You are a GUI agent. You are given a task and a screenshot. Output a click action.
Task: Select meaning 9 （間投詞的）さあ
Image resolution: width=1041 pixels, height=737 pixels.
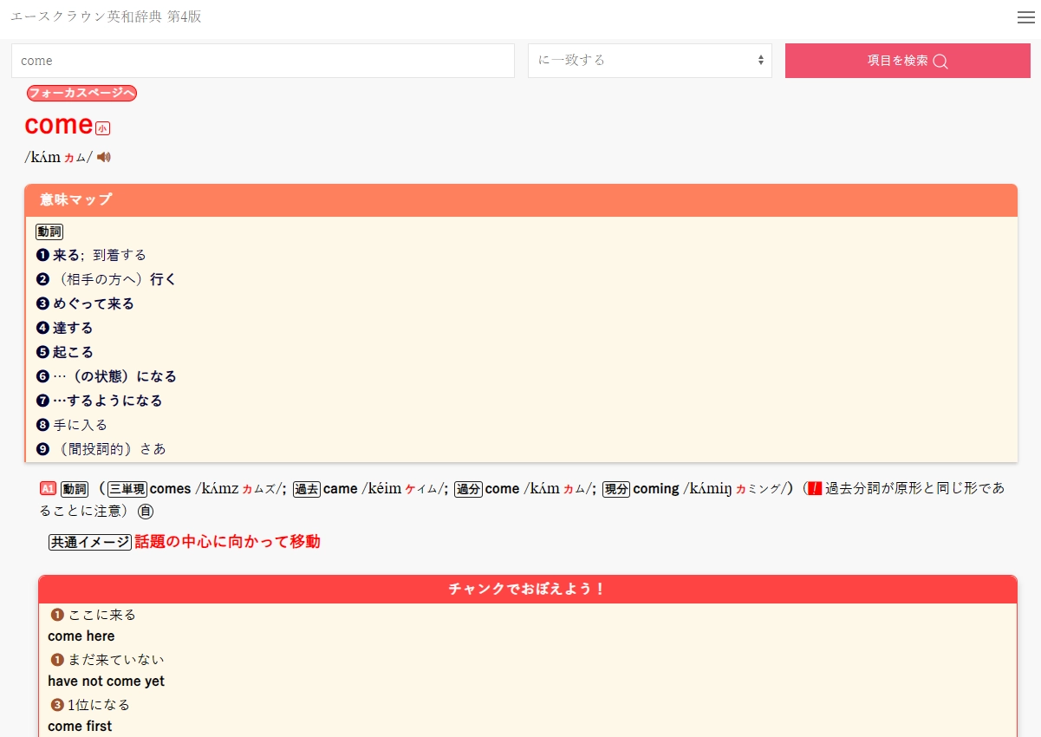click(101, 449)
